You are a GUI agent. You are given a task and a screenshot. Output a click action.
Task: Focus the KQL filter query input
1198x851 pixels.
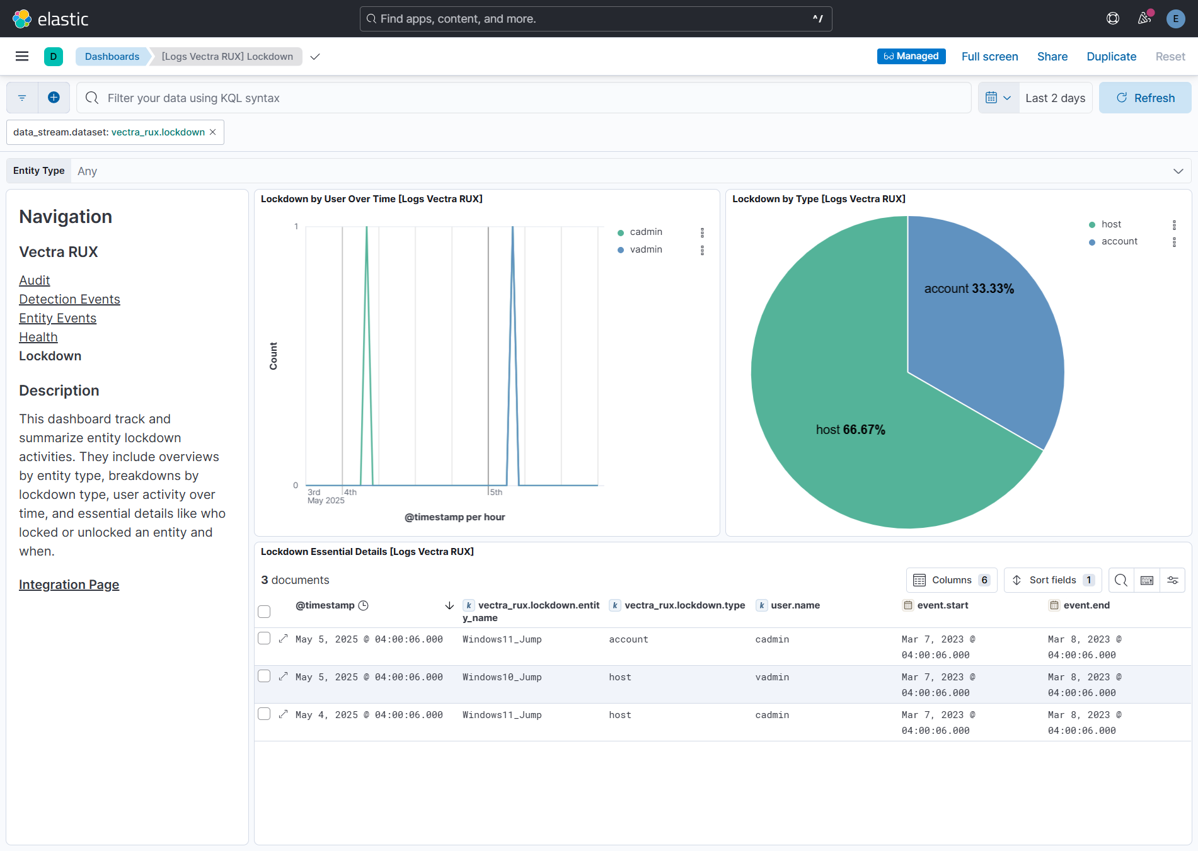click(x=523, y=98)
